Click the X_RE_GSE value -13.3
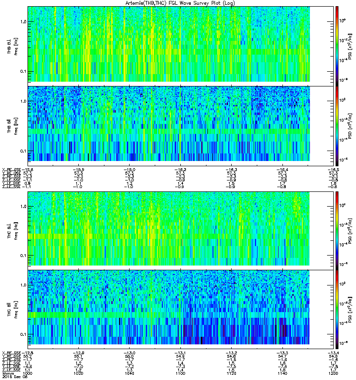Viewport: 356px width, 380px height. pos(282,353)
